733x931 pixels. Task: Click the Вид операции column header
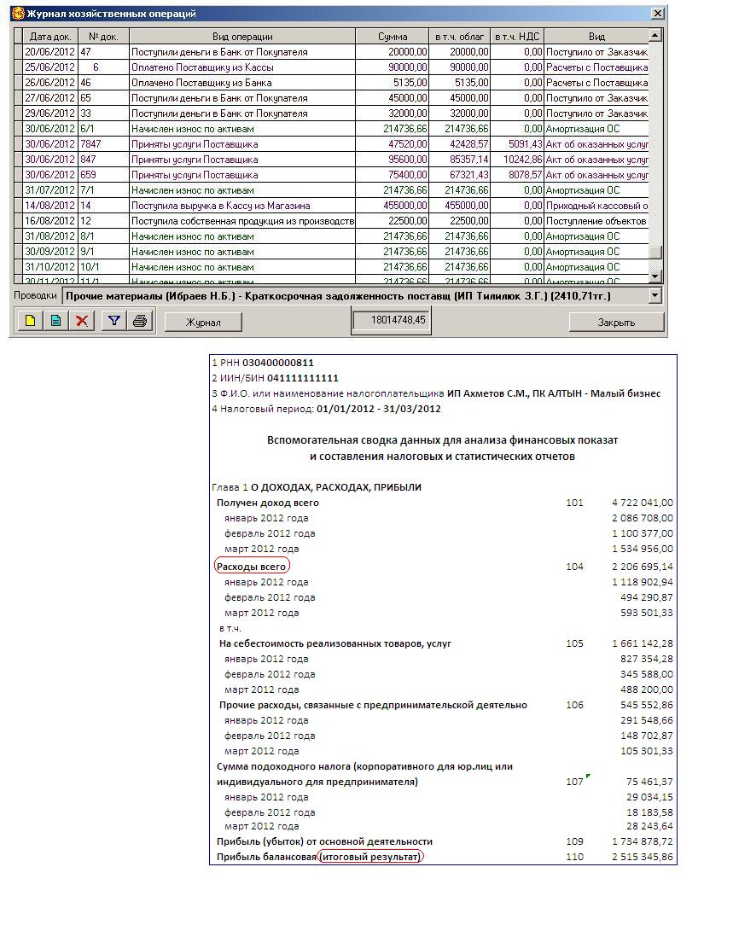pyautogui.click(x=242, y=36)
